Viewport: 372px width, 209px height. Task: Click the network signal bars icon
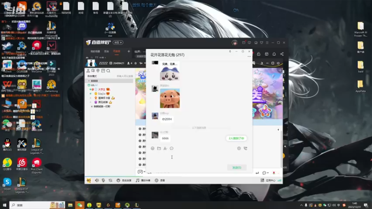tap(279, 180)
